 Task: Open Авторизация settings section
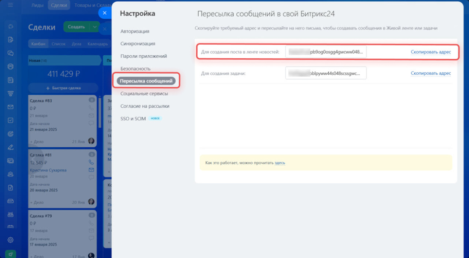pos(135,31)
